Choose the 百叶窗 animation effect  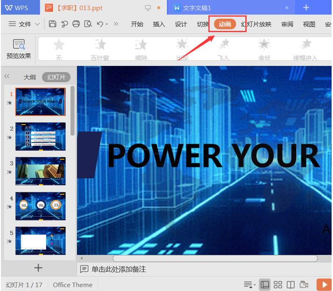tap(100, 50)
